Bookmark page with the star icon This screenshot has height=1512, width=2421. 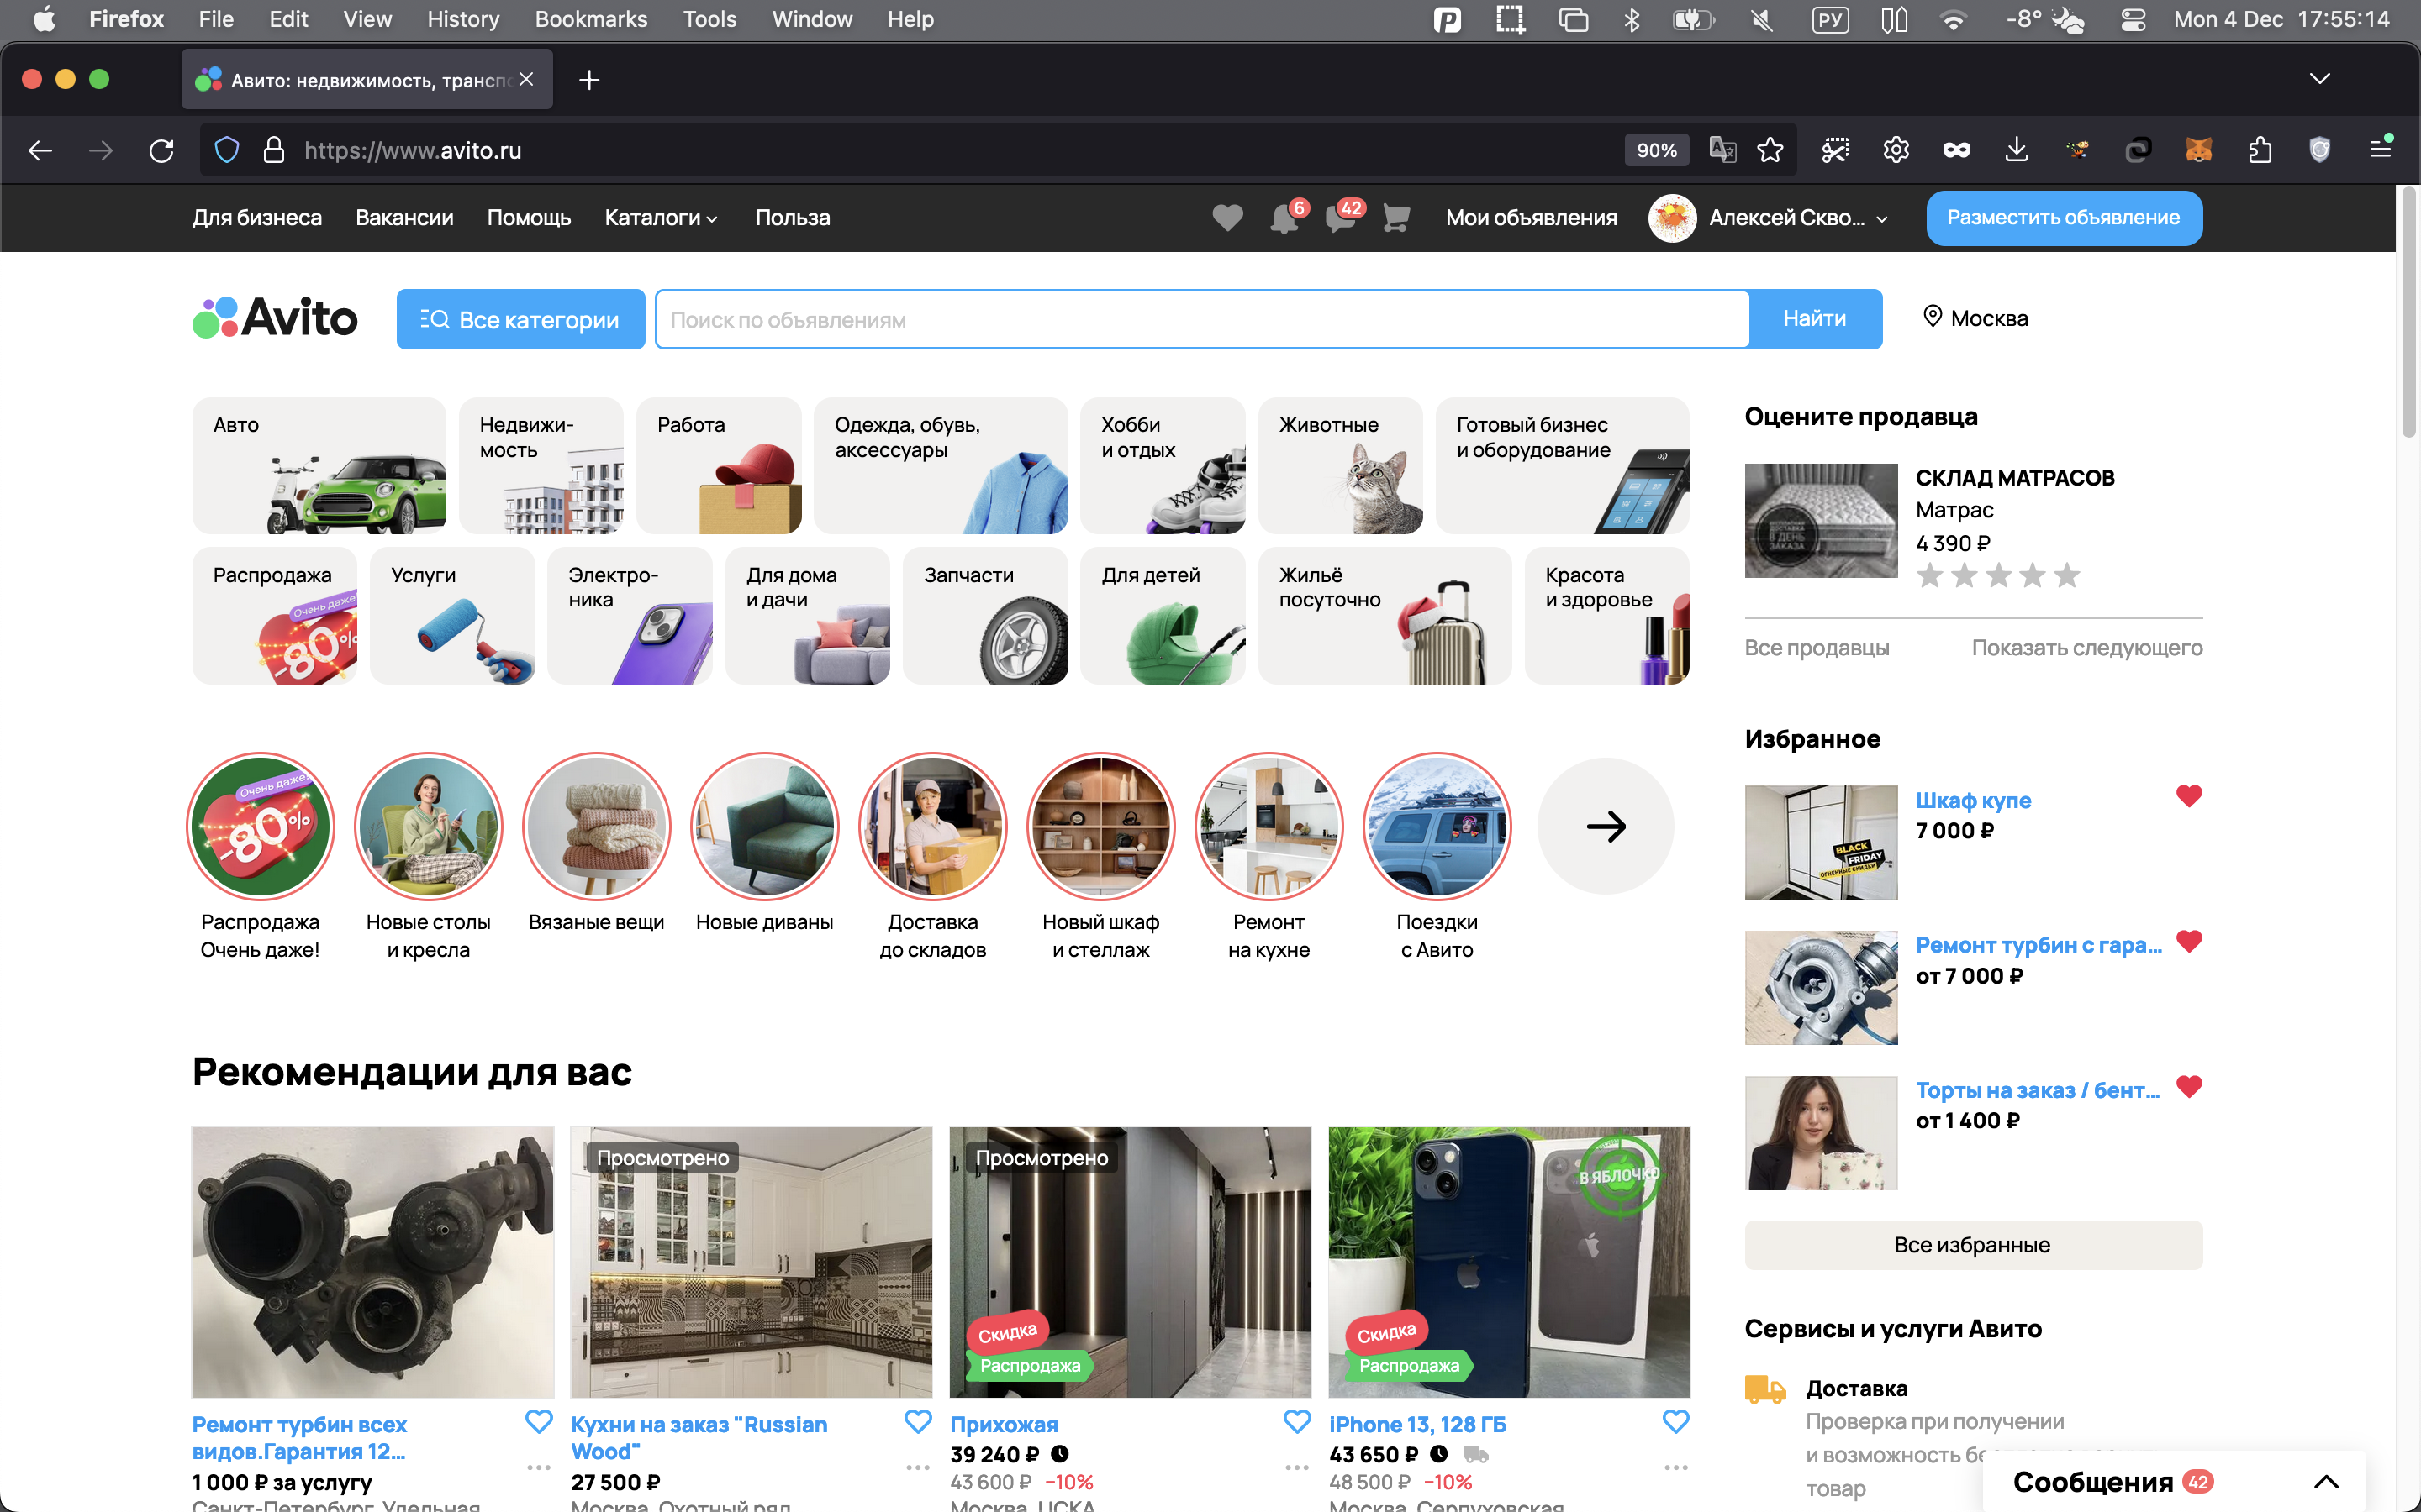[x=1770, y=150]
